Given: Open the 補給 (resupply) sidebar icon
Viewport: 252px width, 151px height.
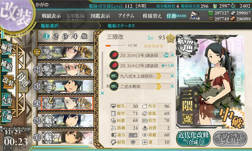Looking at the screenshot, I should point(7,65).
